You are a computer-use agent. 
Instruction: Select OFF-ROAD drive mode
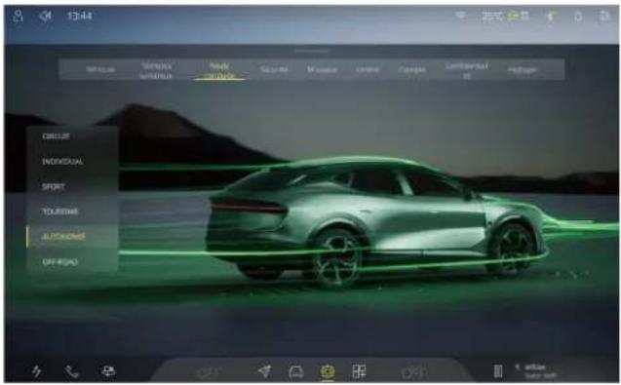tap(59, 262)
